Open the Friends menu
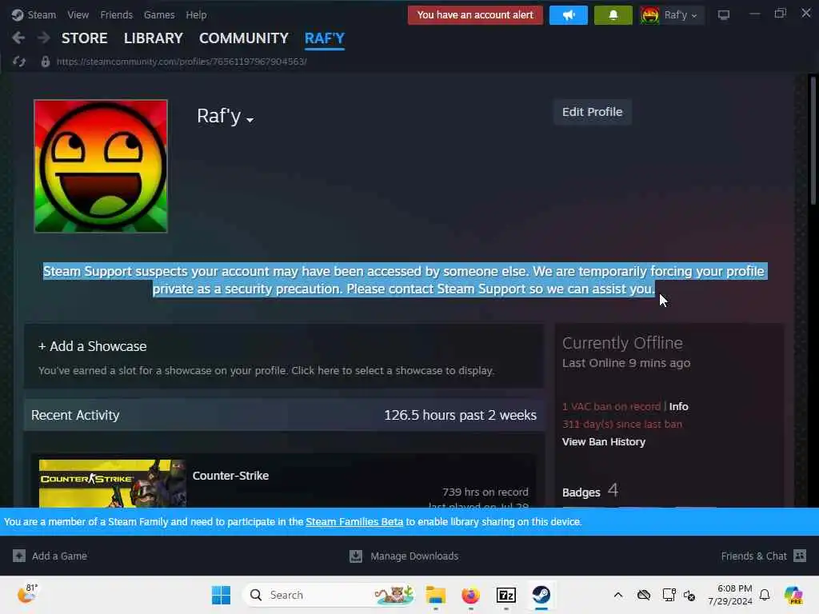819x614 pixels. tap(116, 15)
